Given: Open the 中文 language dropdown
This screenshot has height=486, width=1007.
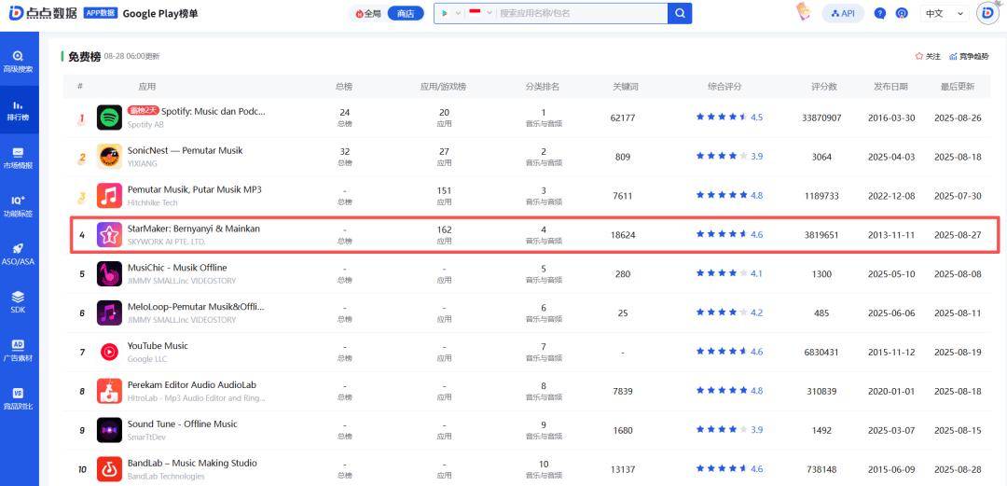Looking at the screenshot, I should pos(944,13).
